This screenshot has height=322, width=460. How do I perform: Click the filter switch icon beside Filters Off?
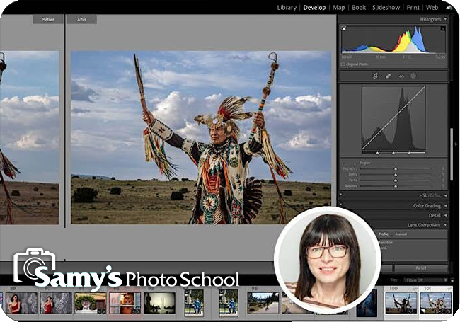point(452,280)
